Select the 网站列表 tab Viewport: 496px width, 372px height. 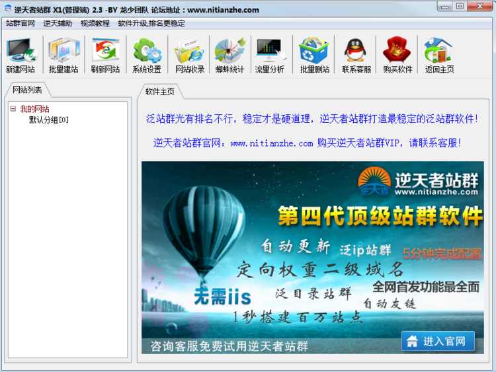[x=27, y=90]
